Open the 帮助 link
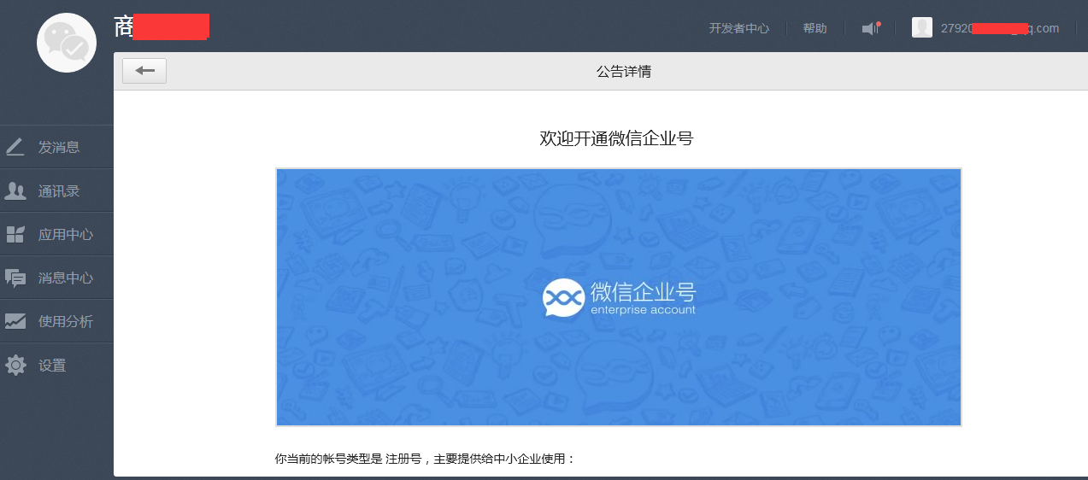The image size is (1088, 480). point(815,28)
